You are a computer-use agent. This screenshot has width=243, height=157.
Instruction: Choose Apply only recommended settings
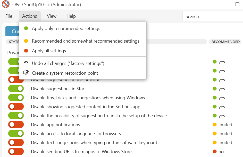point(83,28)
